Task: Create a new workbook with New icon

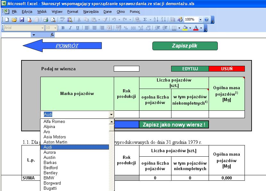Action: click(x=7, y=20)
